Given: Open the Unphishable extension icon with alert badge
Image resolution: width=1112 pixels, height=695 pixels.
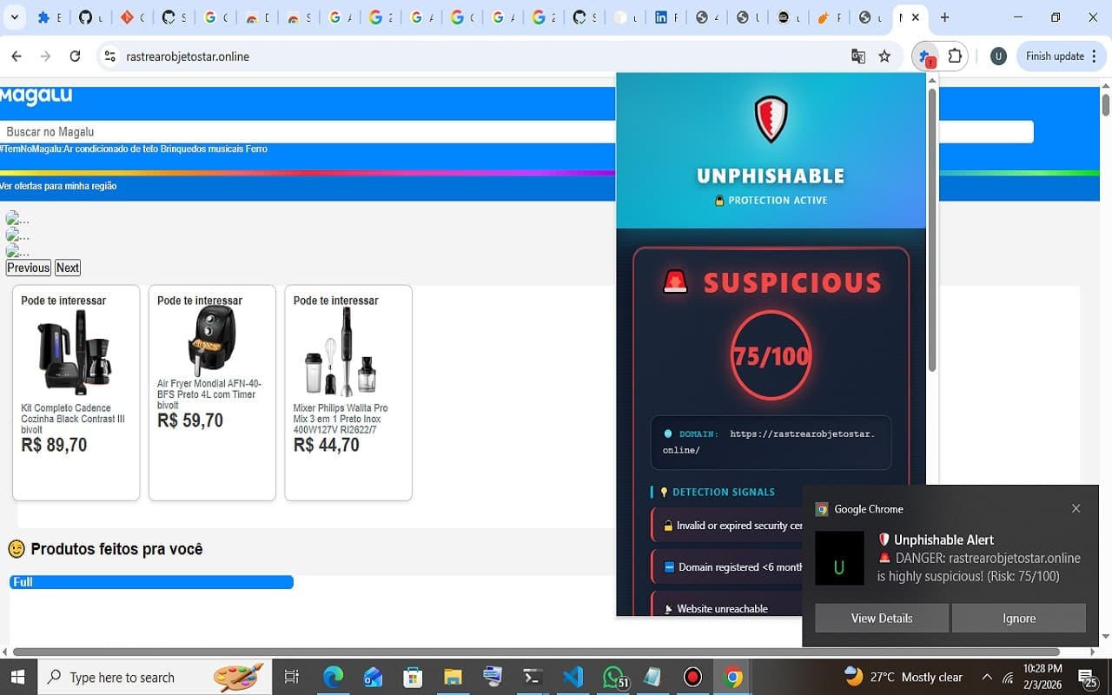Looking at the screenshot, I should (923, 56).
